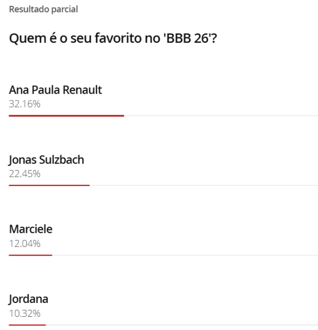The width and height of the screenshot is (318, 330).
Task: Click the 10.32% result value
Action: [x=25, y=313]
